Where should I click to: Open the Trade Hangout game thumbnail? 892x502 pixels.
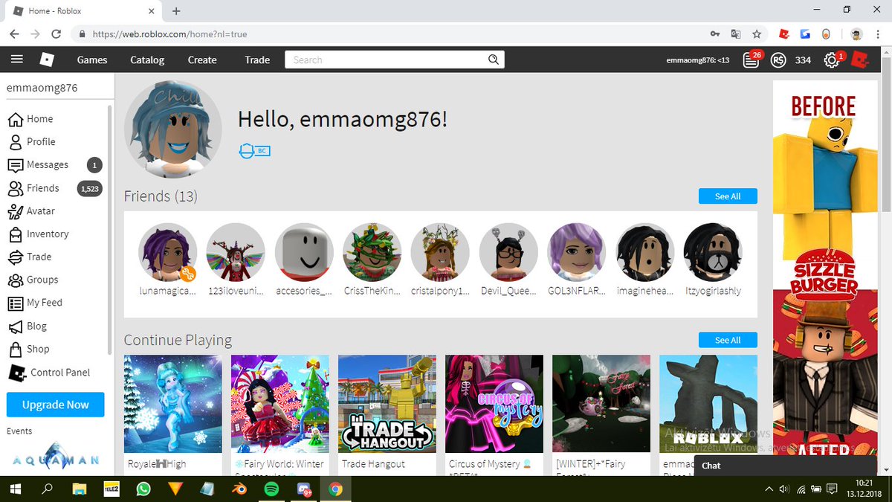387,404
